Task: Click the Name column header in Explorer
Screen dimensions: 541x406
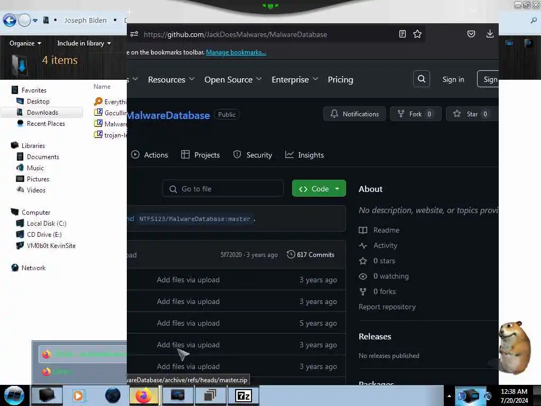Action: [102, 86]
